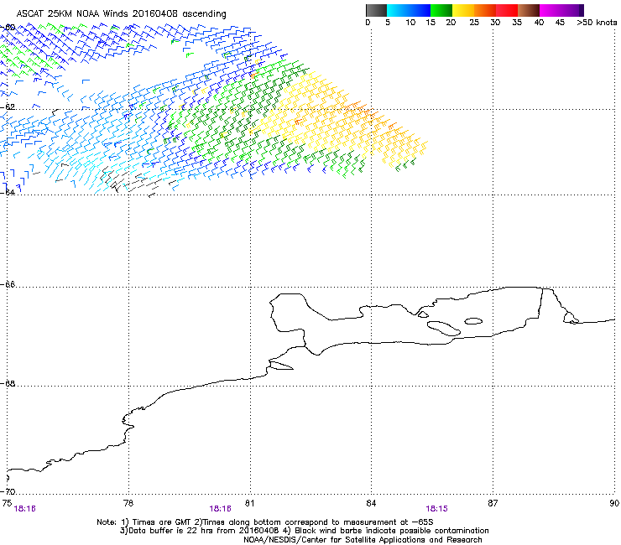
Task: Click the latitude label "-68"
Action: 8,383
